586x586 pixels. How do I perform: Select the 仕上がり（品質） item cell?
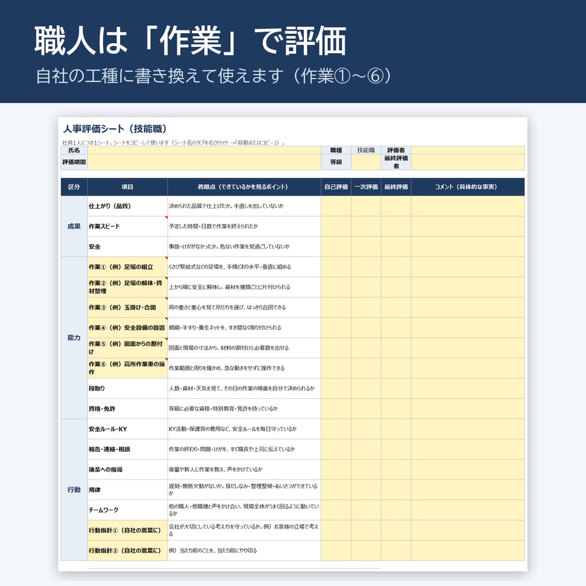pos(128,206)
